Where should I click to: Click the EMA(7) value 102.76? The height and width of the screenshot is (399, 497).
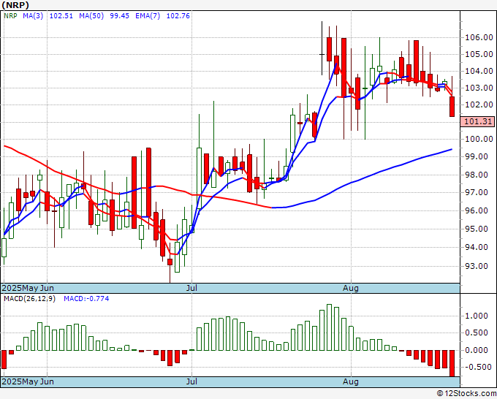coord(178,16)
